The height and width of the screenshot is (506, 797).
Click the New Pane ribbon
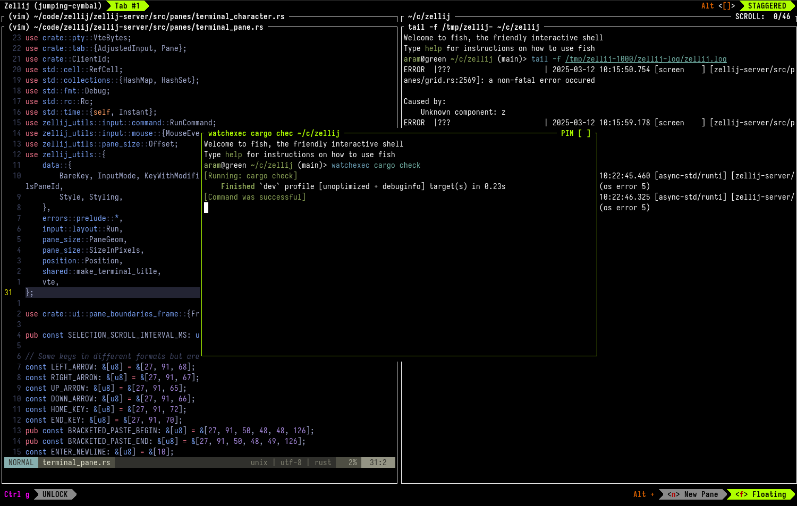click(x=692, y=494)
